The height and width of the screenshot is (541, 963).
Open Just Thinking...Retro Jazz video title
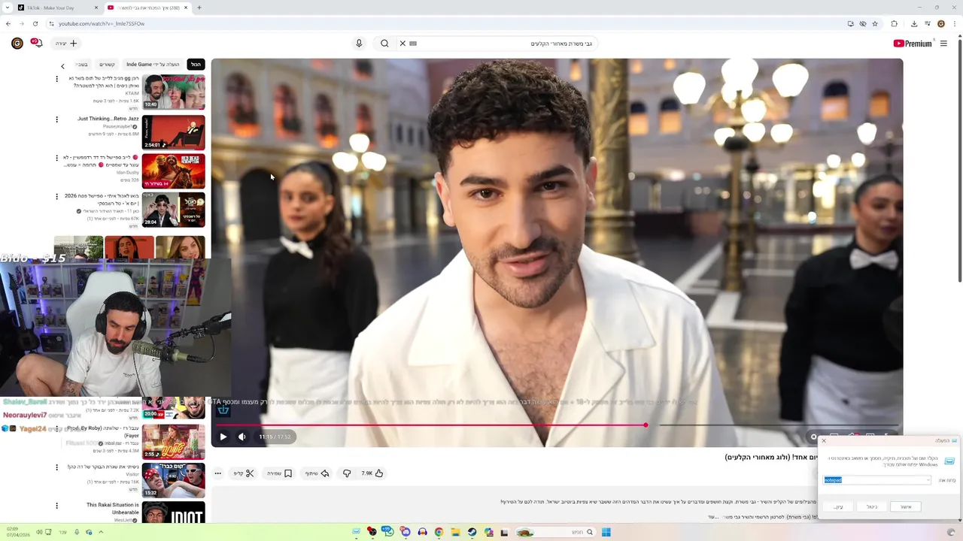point(108,119)
